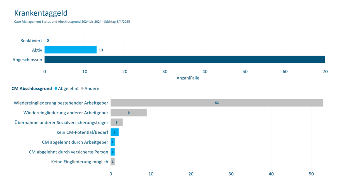
Task: Select the grey bar showing value 9
Action: (128, 113)
